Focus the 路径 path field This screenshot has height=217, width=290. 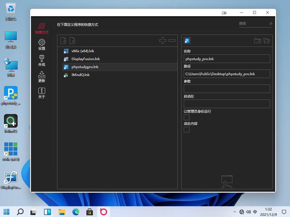[x=227, y=74]
